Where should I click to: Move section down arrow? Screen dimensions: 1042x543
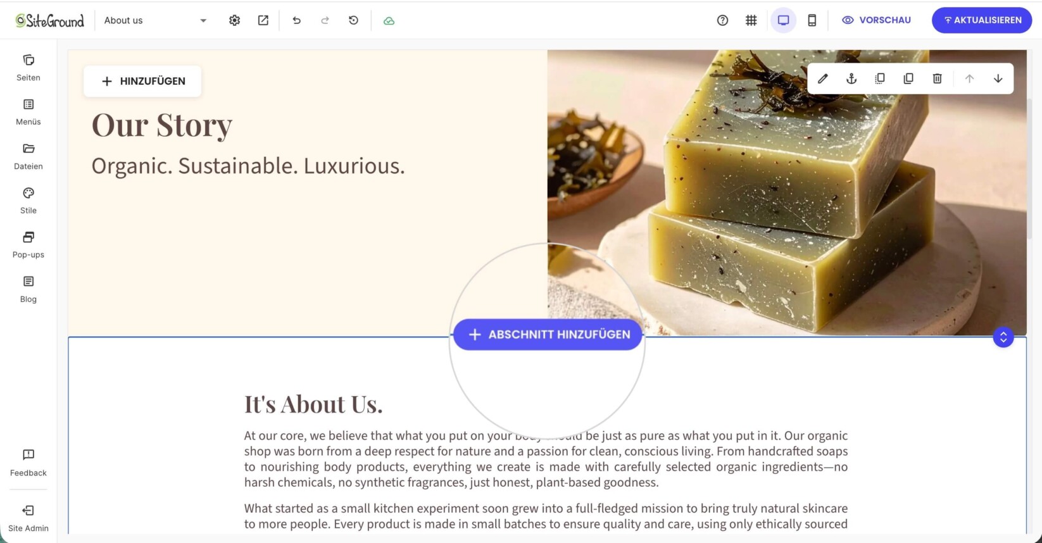[x=998, y=78]
